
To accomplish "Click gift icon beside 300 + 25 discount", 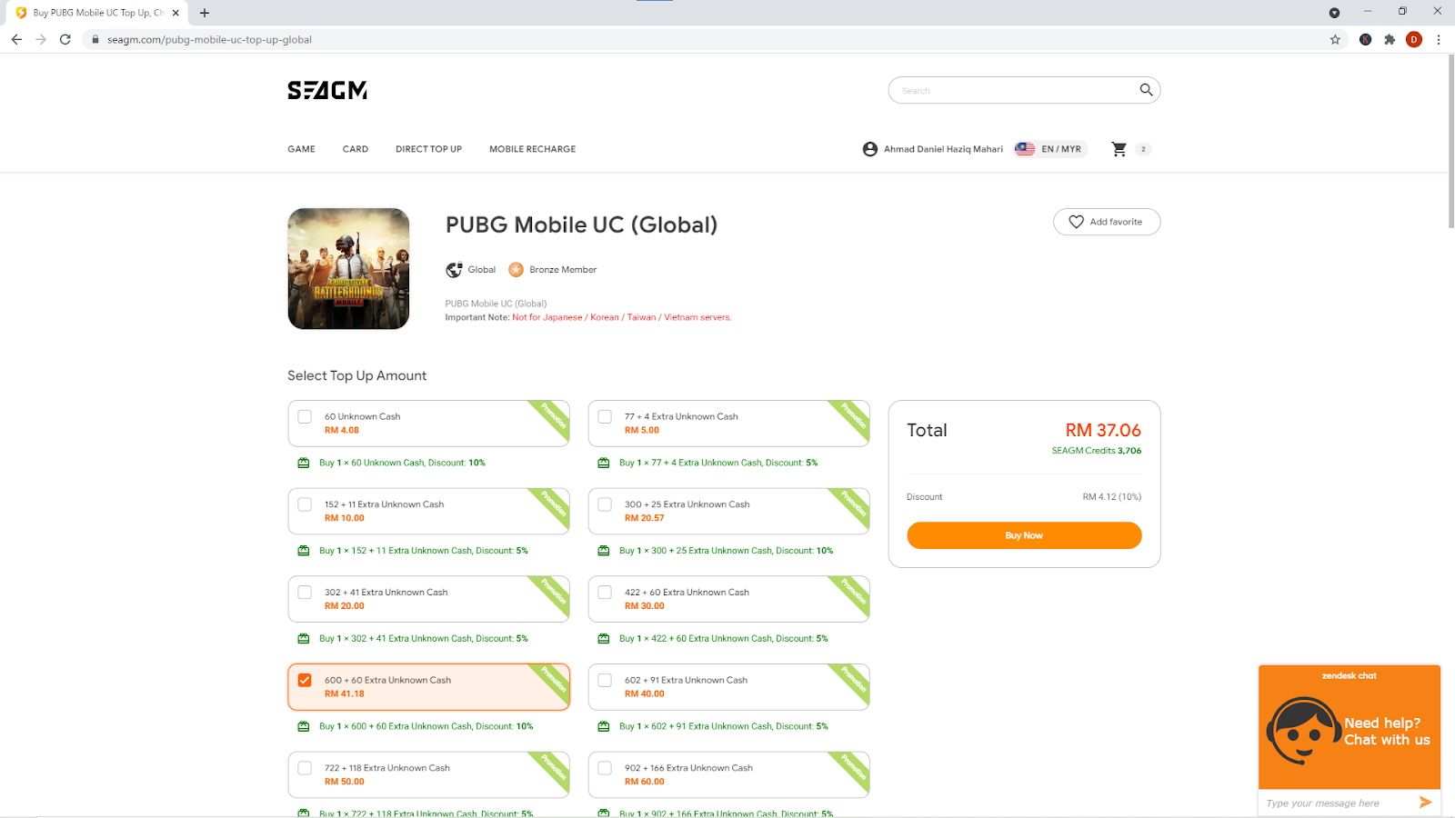I will coord(604,551).
